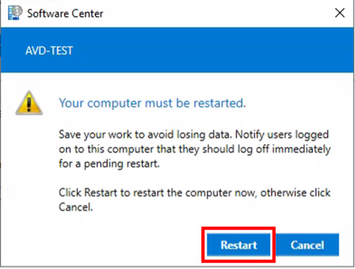Close the Software Center dialog

(x=340, y=13)
